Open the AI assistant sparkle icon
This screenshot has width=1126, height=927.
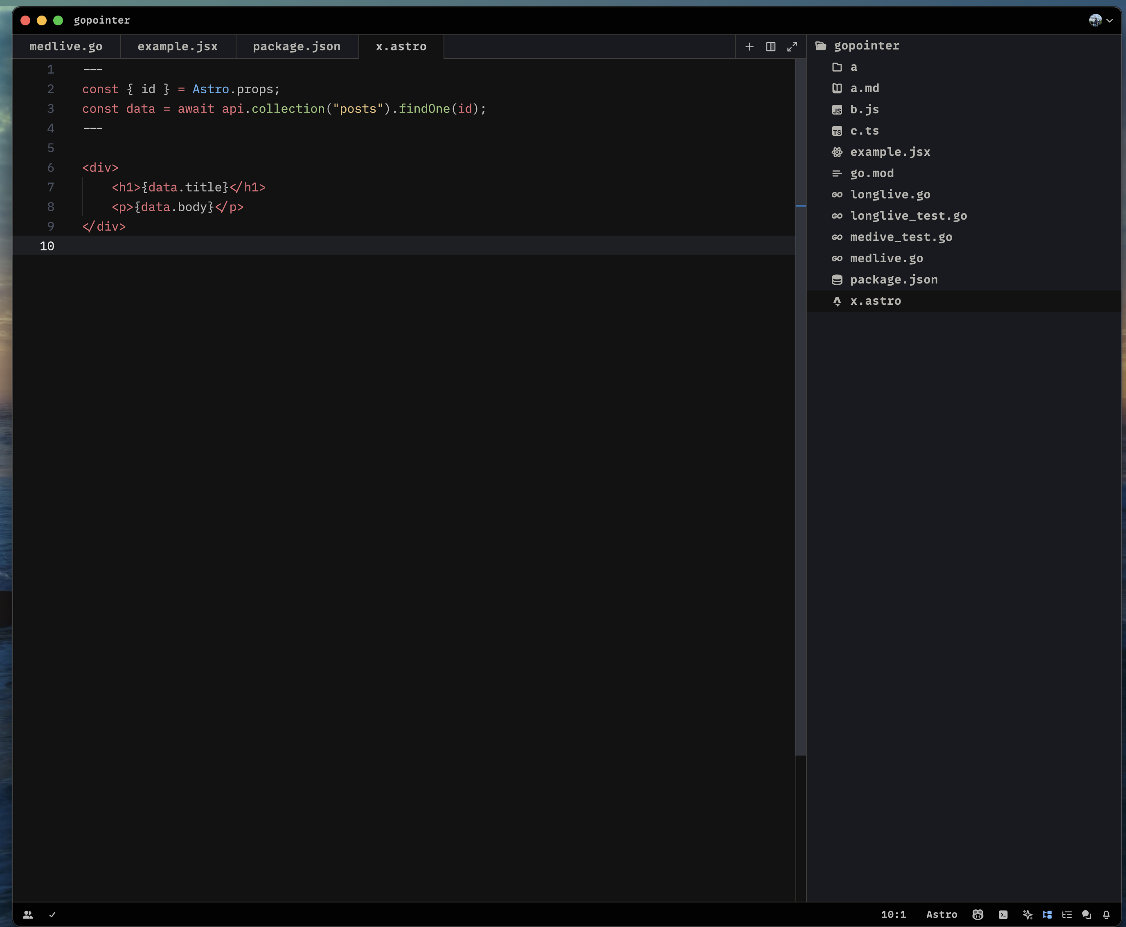tap(1027, 915)
